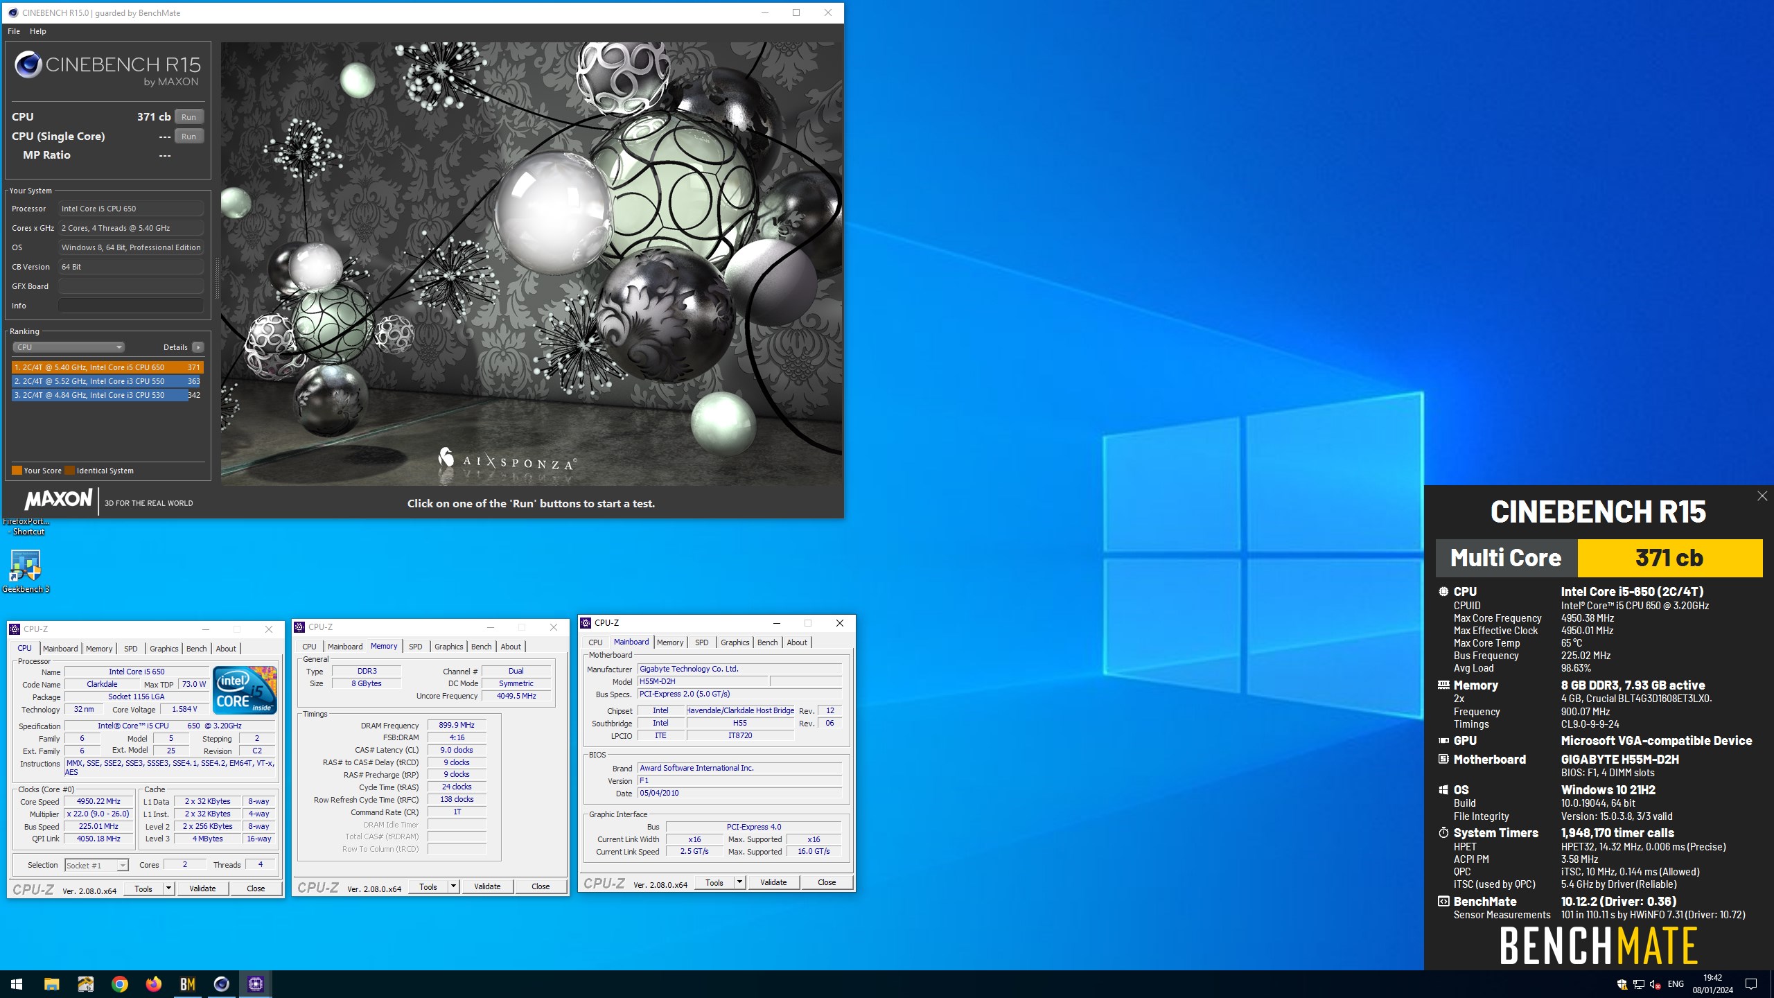The width and height of the screenshot is (1774, 998).
Task: Select the Core i3 CPU 530 ranking row
Action: tap(107, 395)
